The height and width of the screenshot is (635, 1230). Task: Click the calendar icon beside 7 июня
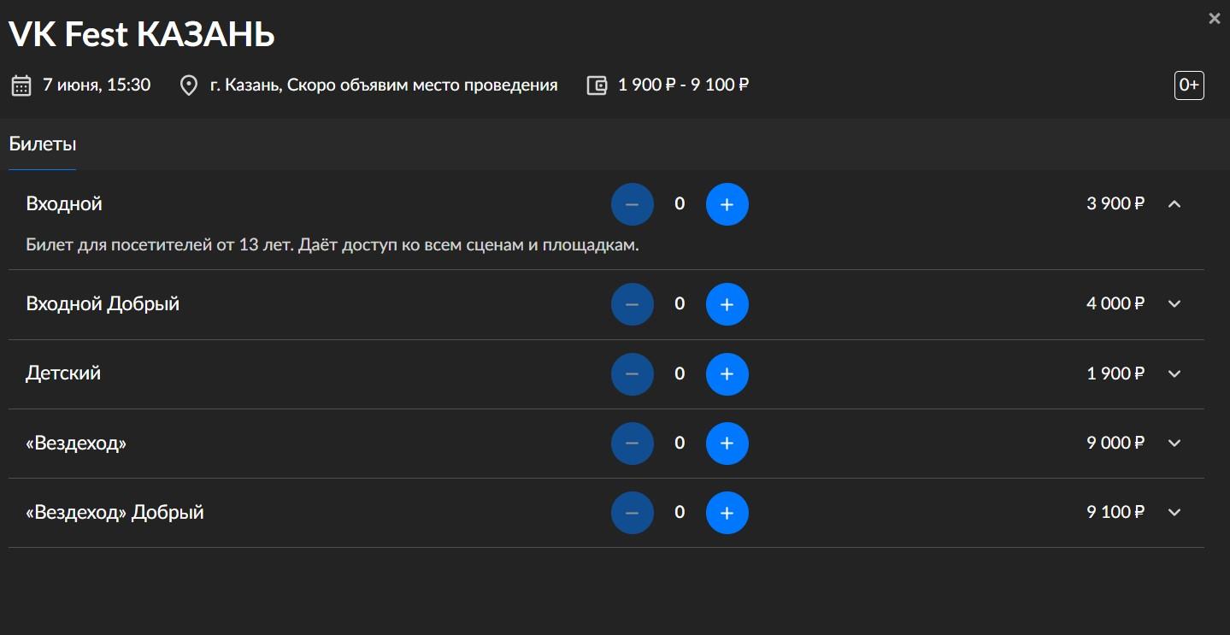click(21, 85)
